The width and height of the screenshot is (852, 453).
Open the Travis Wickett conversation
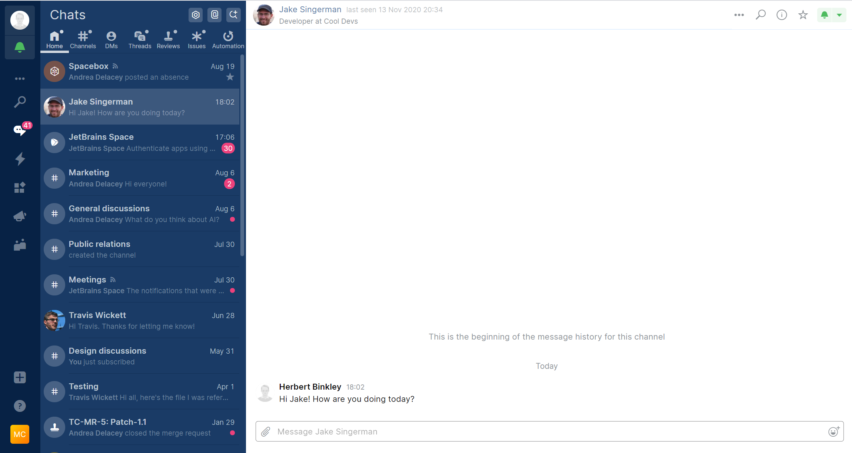click(140, 320)
